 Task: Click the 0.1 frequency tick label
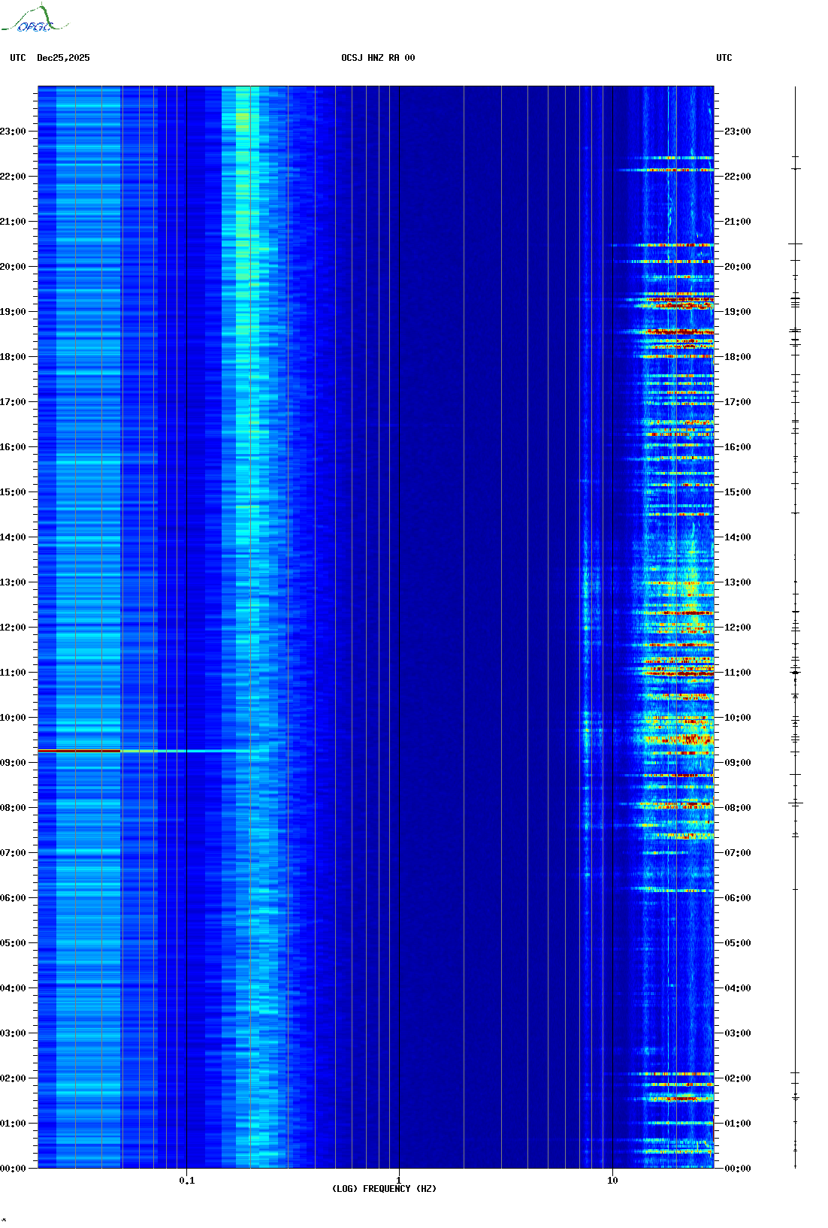click(187, 1181)
